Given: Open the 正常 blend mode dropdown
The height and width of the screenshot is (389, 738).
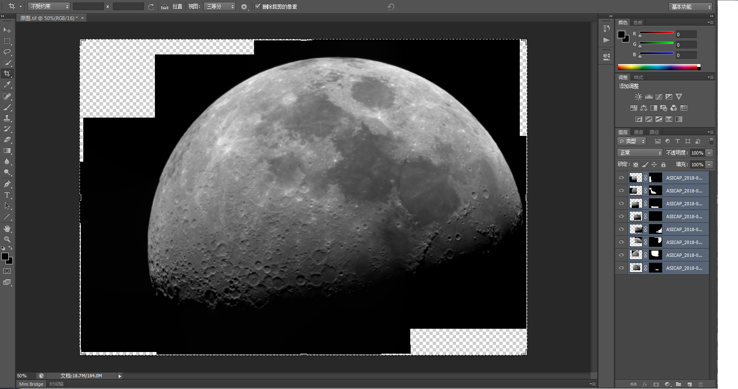Looking at the screenshot, I should pos(639,153).
